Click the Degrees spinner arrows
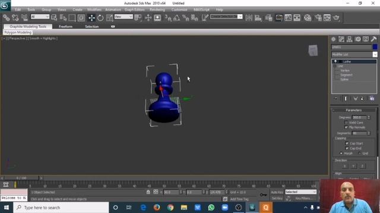Viewport: 380px width, 213px height. click(369, 117)
